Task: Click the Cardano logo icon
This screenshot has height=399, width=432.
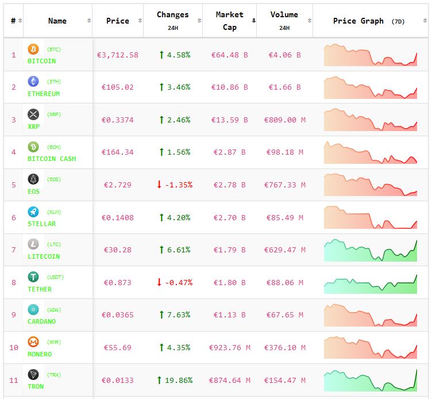Action: pos(33,309)
